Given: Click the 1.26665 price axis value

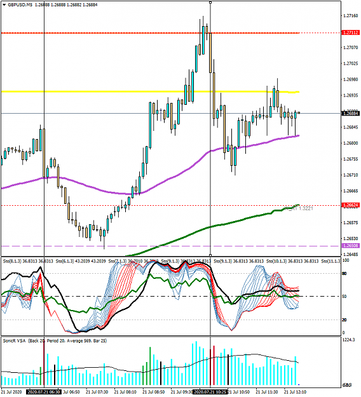Looking at the screenshot, I should tap(351, 191).
